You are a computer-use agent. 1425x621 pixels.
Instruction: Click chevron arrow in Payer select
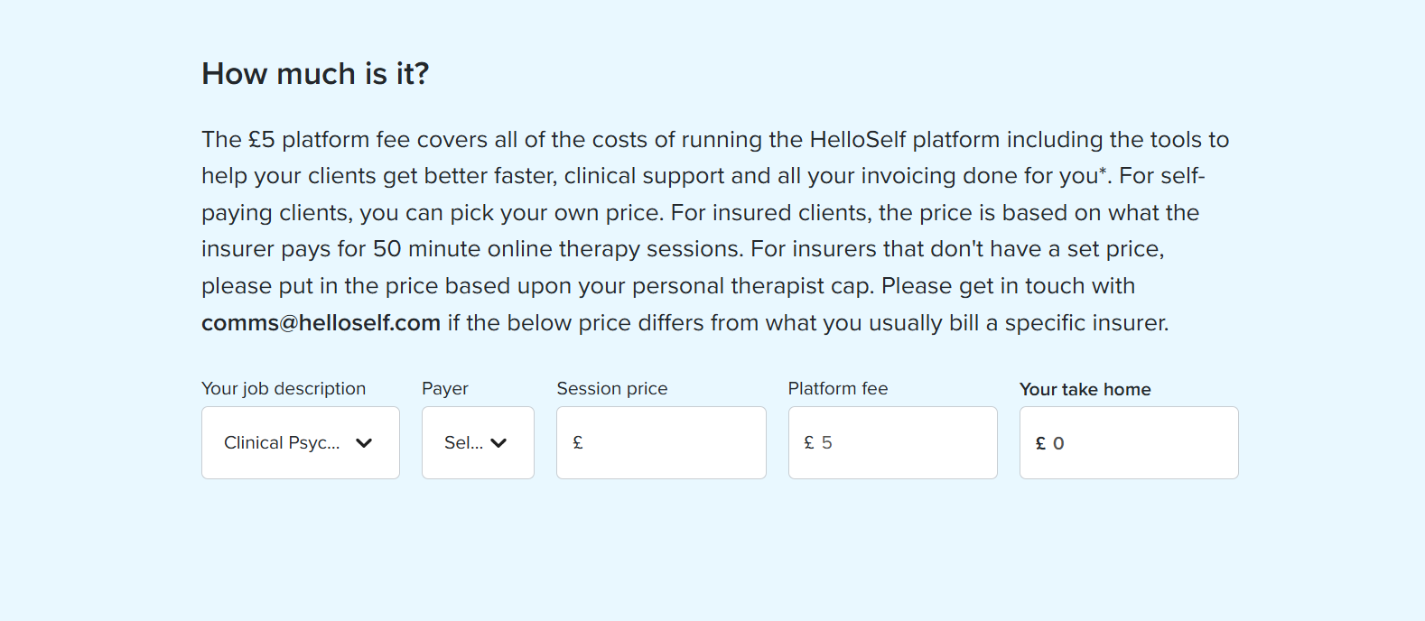[498, 443]
